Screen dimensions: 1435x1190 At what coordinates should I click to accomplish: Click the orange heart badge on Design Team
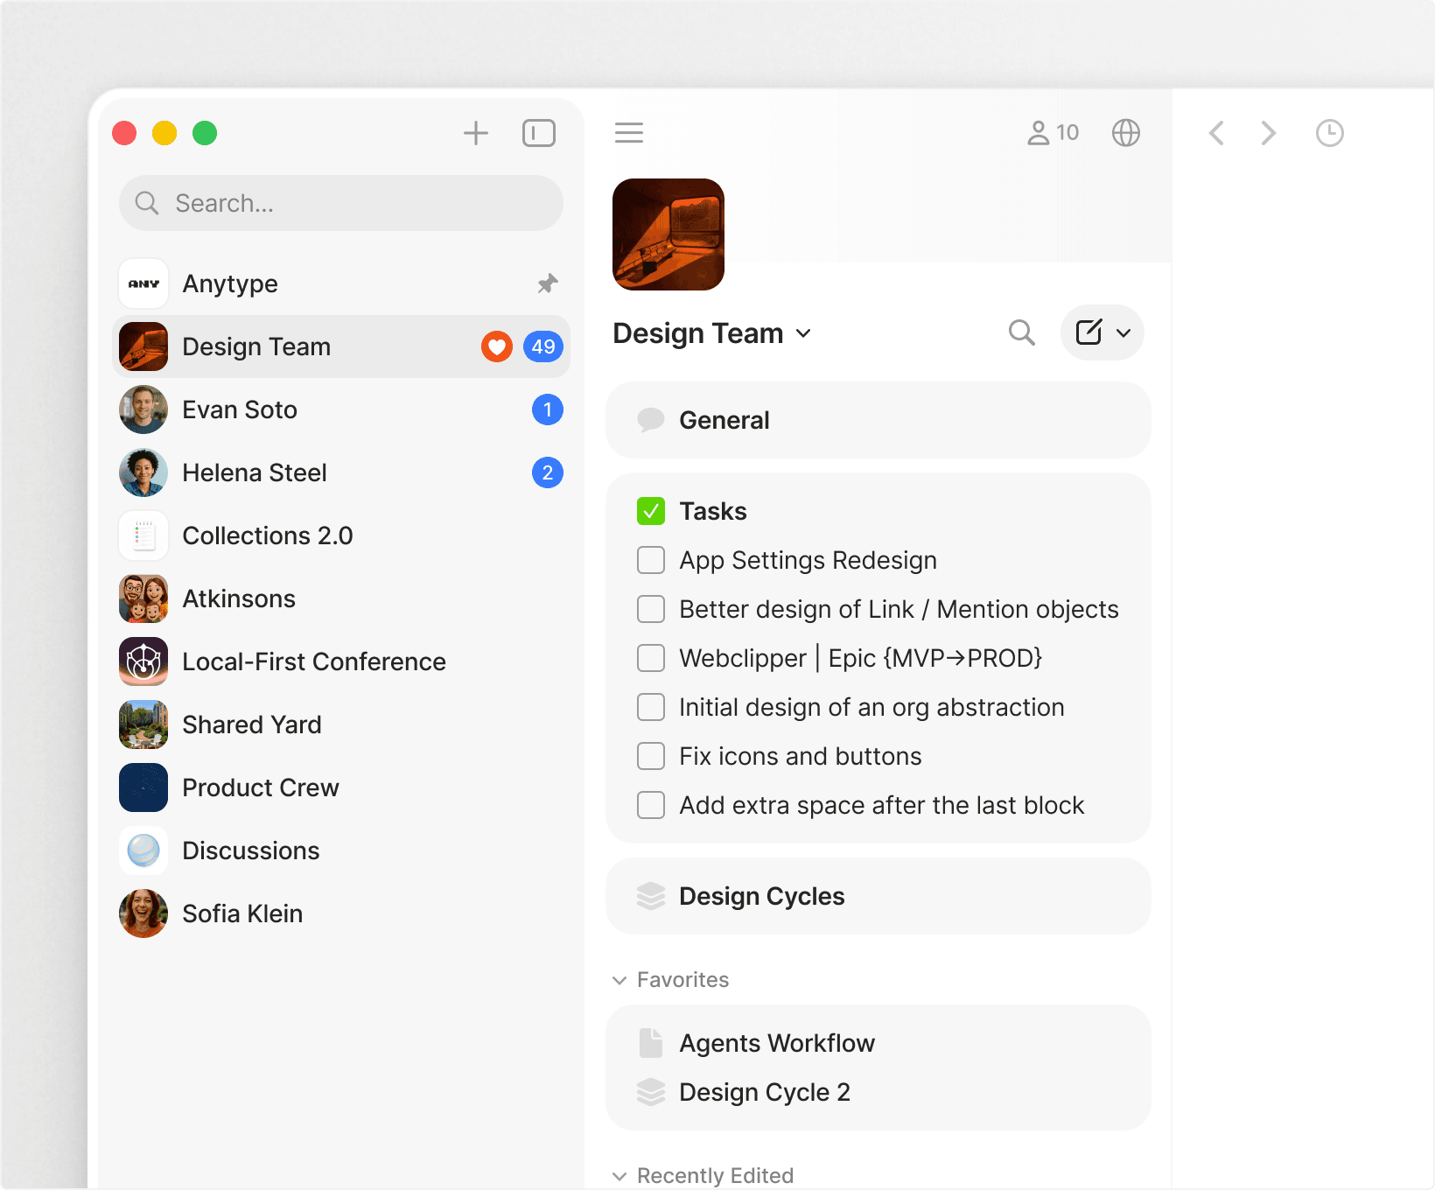[x=497, y=346]
